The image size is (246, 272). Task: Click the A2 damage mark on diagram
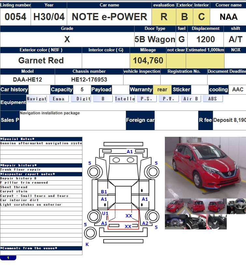click(145, 223)
